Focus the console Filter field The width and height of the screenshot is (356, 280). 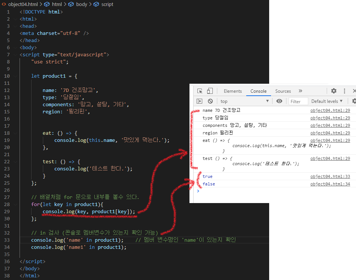[x=298, y=101]
